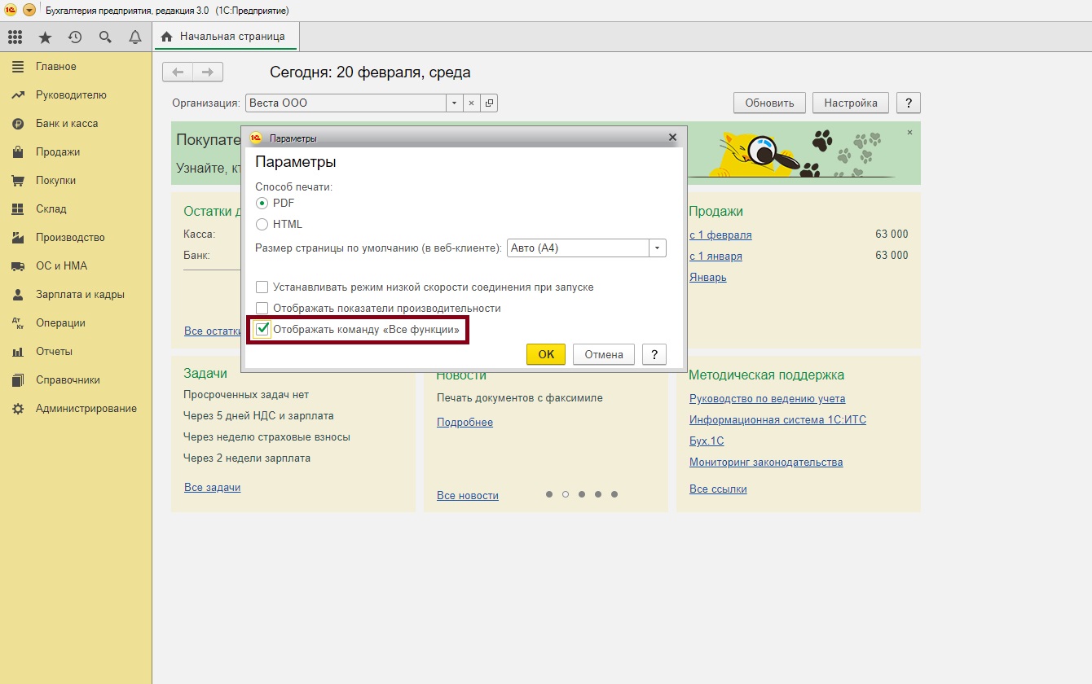1092x684 pixels.
Task: Select the second news pagination dot
Action: (566, 494)
